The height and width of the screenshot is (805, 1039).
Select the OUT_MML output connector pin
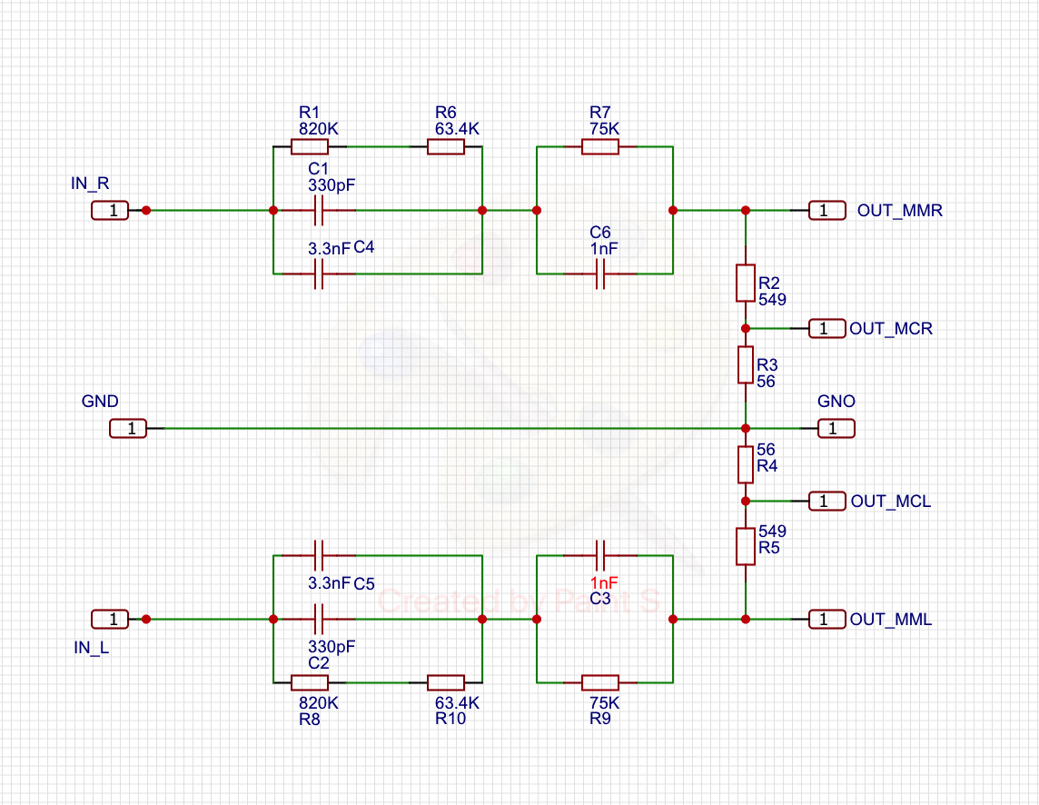[827, 620]
